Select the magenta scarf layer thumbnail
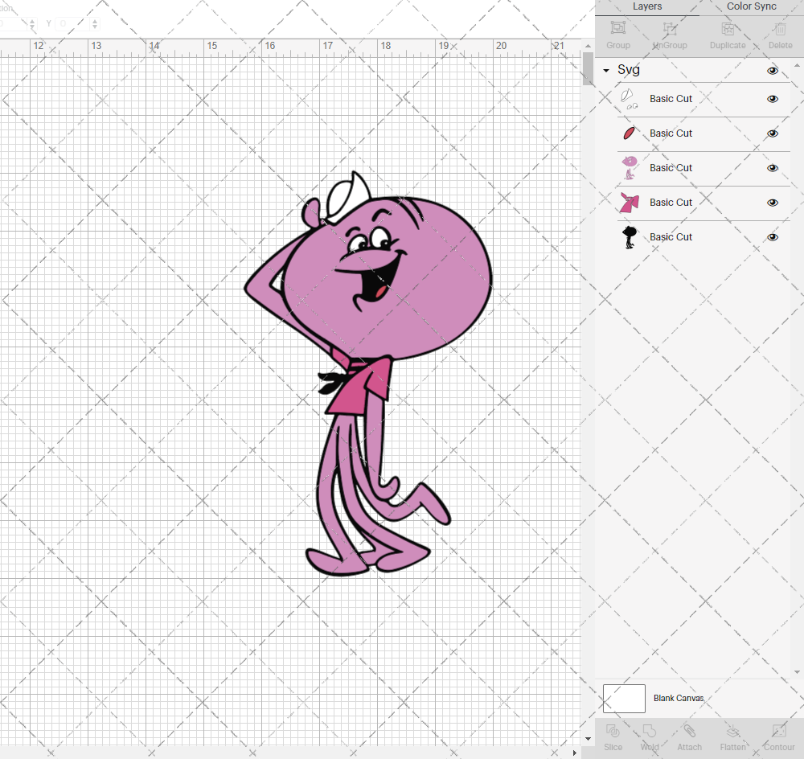The image size is (804, 759). (x=630, y=203)
